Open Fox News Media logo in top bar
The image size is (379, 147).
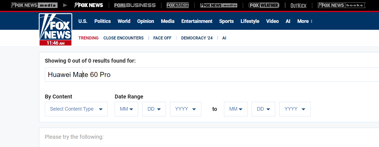tap(34, 5)
